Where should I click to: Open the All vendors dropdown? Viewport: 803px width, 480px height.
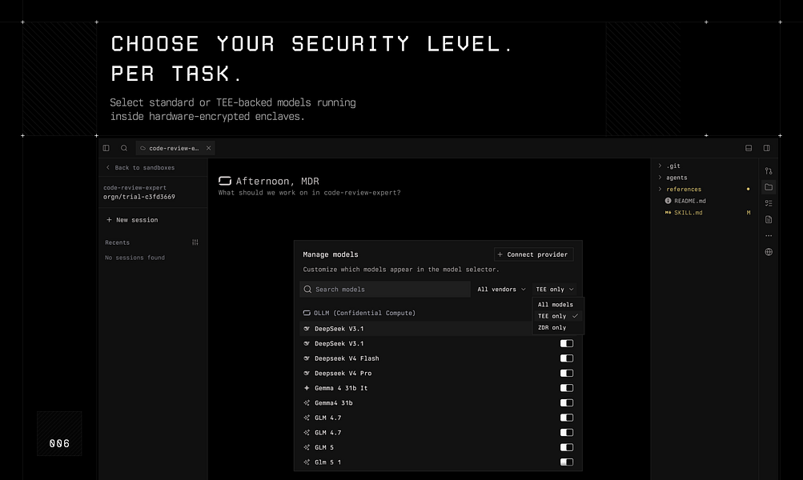pos(501,289)
